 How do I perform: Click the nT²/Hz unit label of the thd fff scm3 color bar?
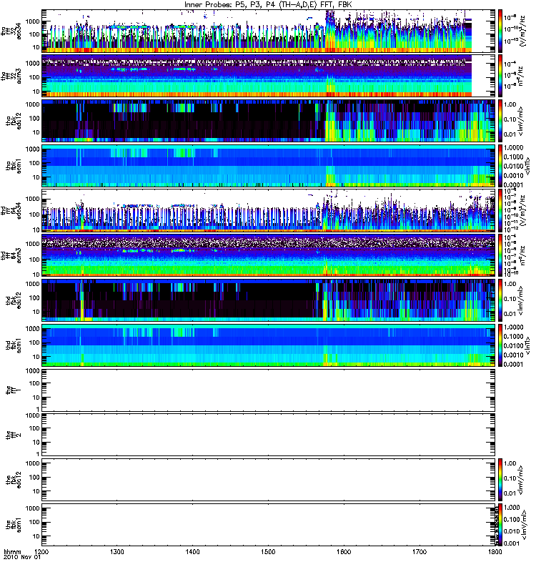click(522, 255)
